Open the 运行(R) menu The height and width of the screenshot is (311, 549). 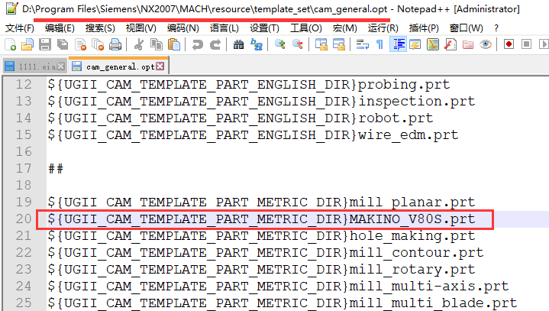coord(383,28)
